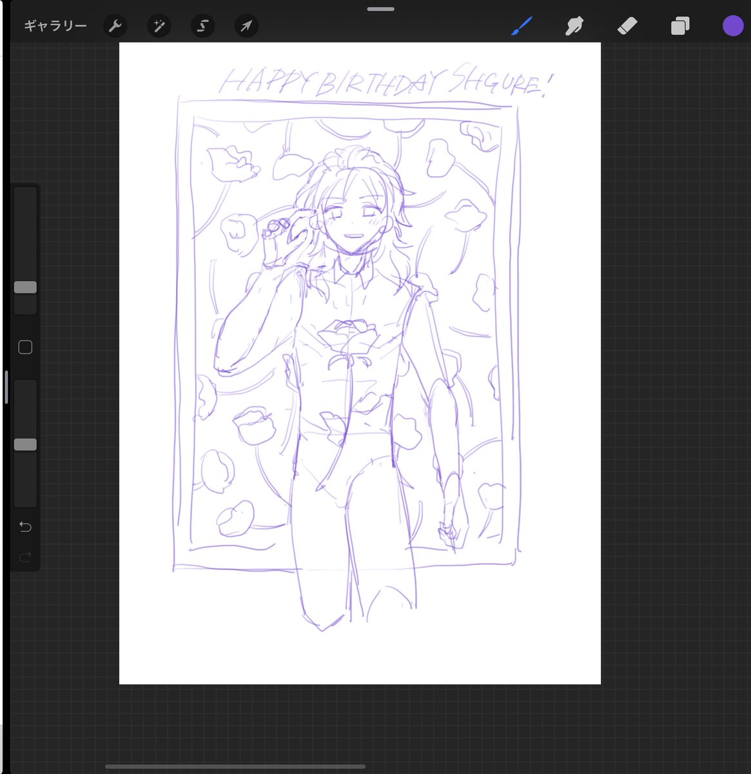This screenshot has height=774, width=751.
Task: Click the bottom horizontal scrollbar
Action: pos(235,767)
